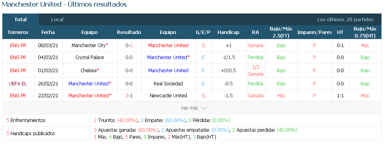Open the Crystal Palace team link
The width and height of the screenshot is (385, 144).
(x=90, y=57)
